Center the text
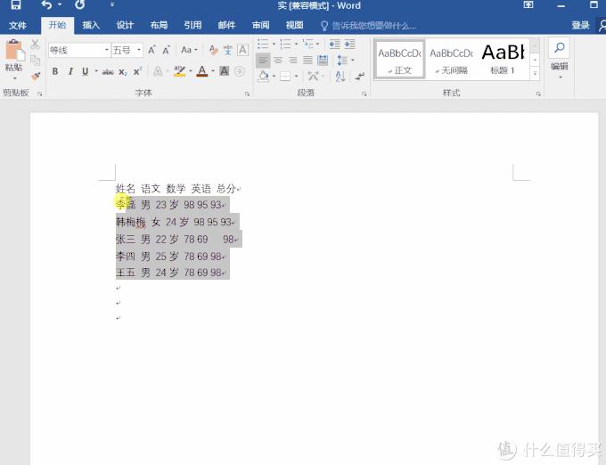 click(x=278, y=61)
